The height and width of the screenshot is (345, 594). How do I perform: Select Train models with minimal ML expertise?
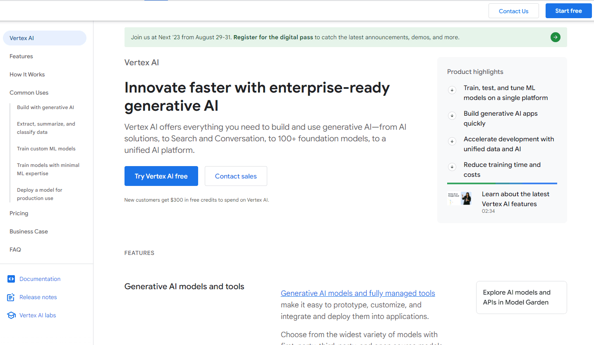[48, 169]
